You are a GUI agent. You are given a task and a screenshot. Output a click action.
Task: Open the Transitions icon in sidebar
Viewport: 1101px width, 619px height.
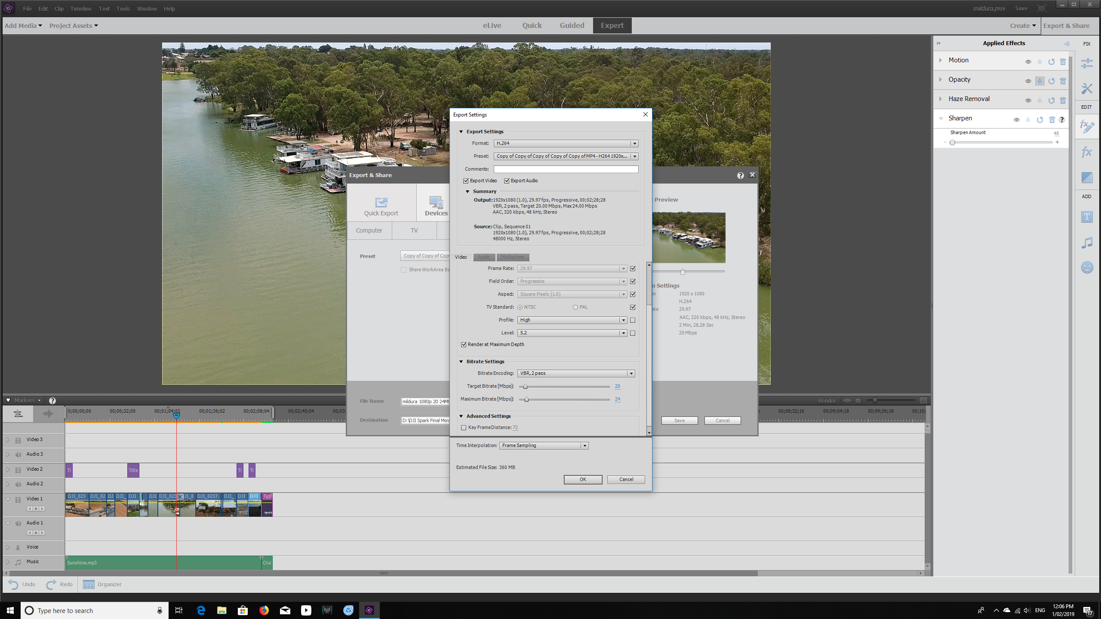click(x=1087, y=178)
